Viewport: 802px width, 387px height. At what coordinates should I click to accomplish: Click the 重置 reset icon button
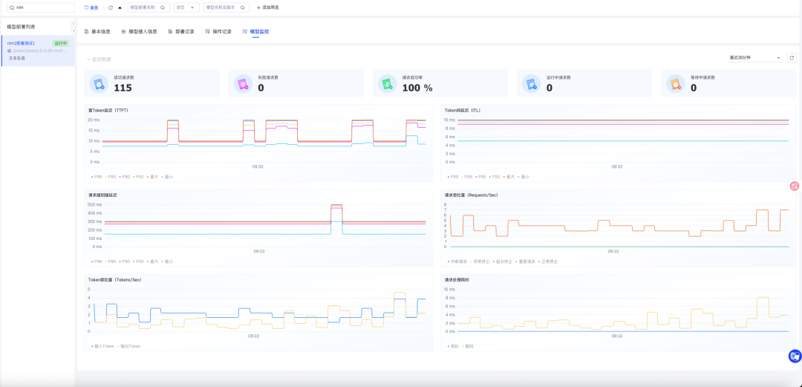point(91,7)
